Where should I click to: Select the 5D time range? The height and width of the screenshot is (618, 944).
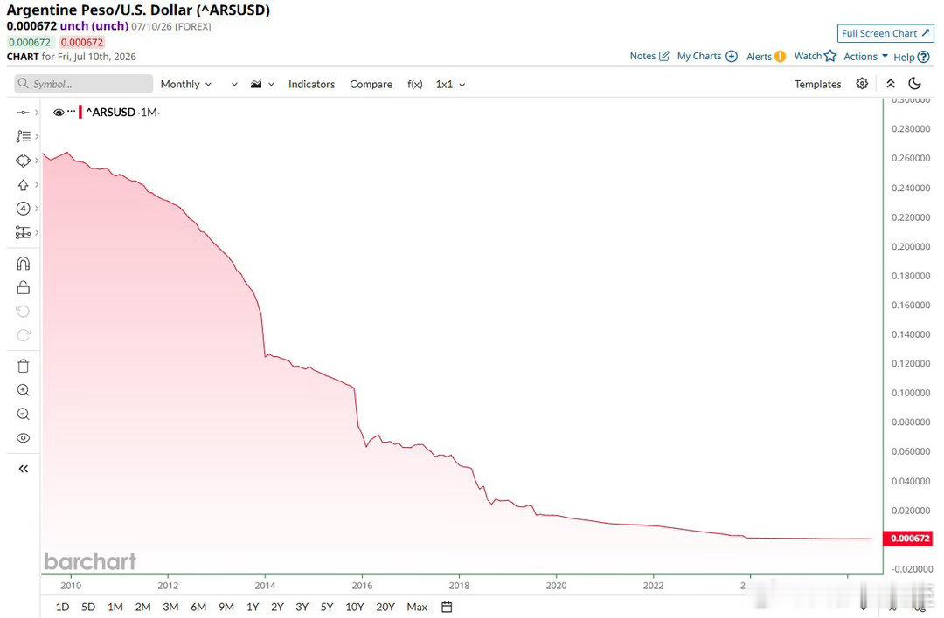tap(88, 608)
